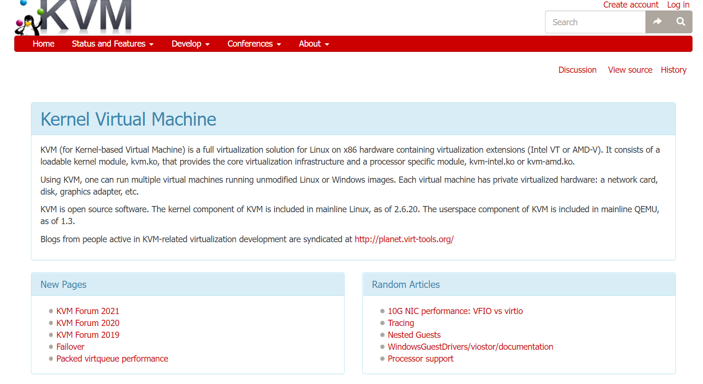Click the Create account link

(x=631, y=5)
